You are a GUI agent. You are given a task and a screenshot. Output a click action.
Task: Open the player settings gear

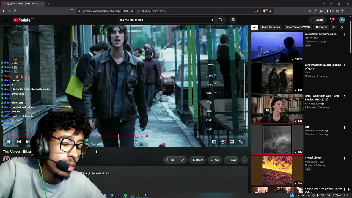[223, 142]
